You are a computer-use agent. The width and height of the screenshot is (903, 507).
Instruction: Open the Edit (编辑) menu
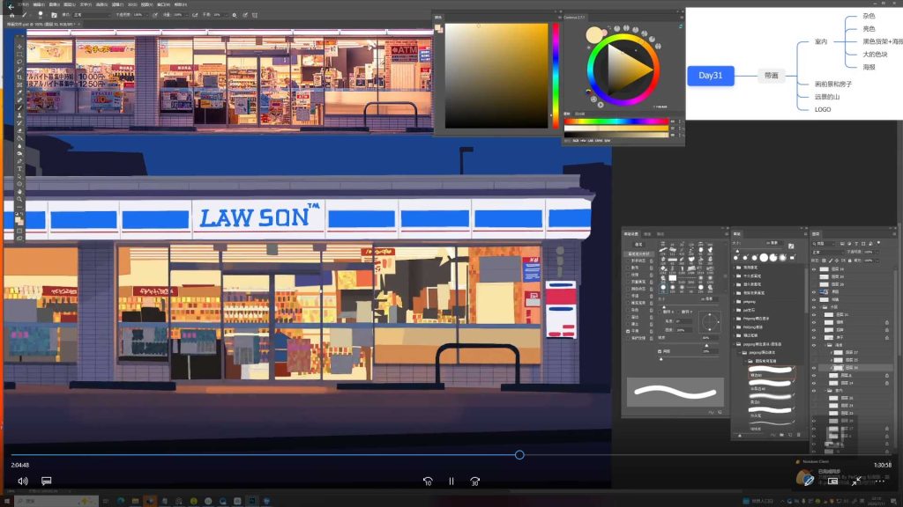(x=39, y=4)
